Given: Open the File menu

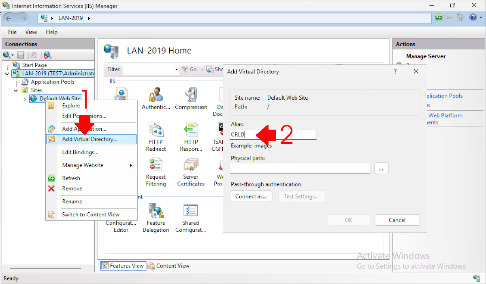Looking at the screenshot, I should coord(12,32).
